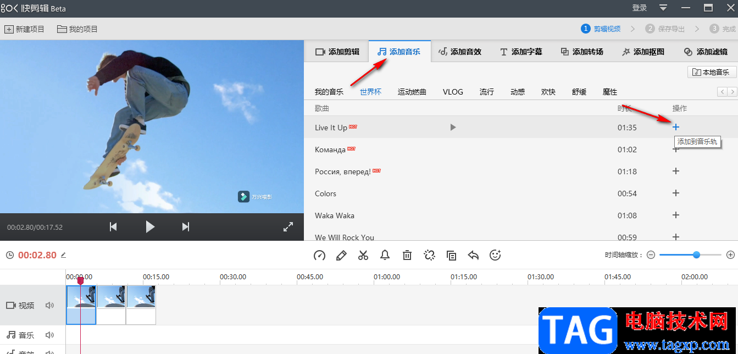This screenshot has width=738, height=354.
Task: Switch to 添加音效 tab
Action: point(460,52)
